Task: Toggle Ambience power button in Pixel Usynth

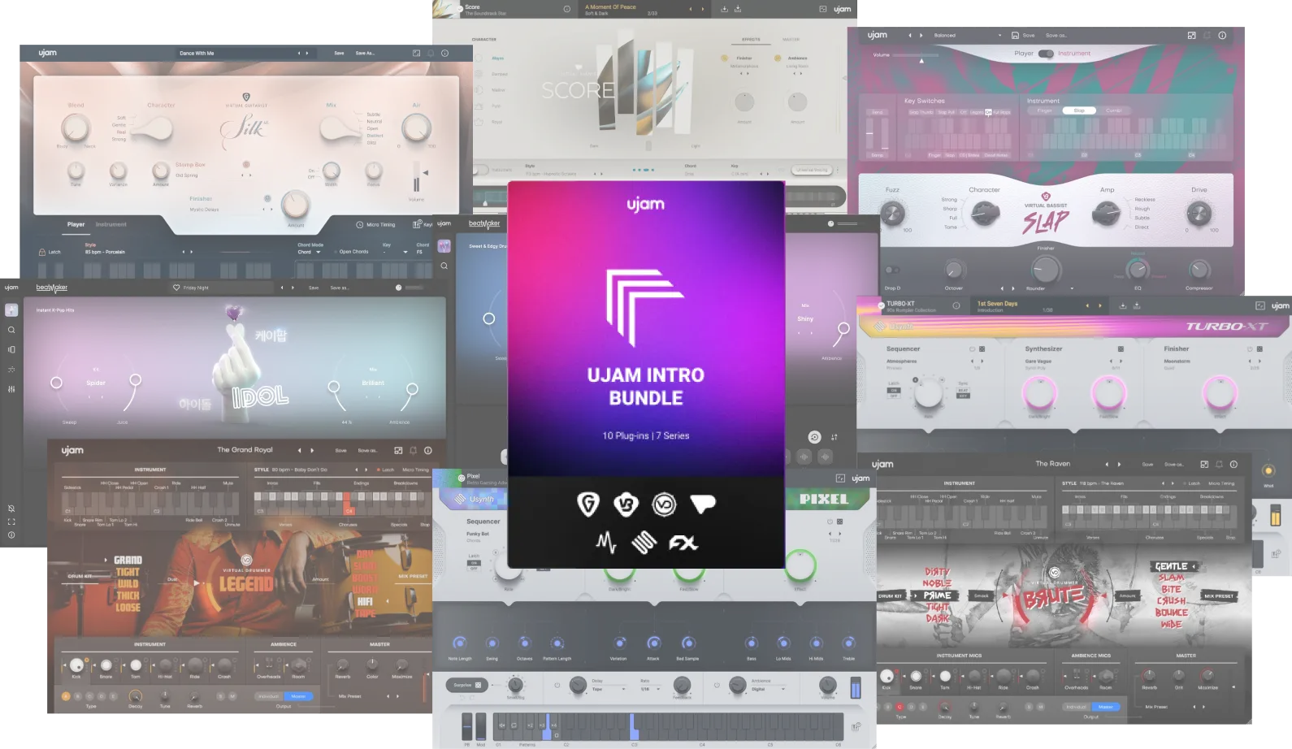Action: point(717,685)
